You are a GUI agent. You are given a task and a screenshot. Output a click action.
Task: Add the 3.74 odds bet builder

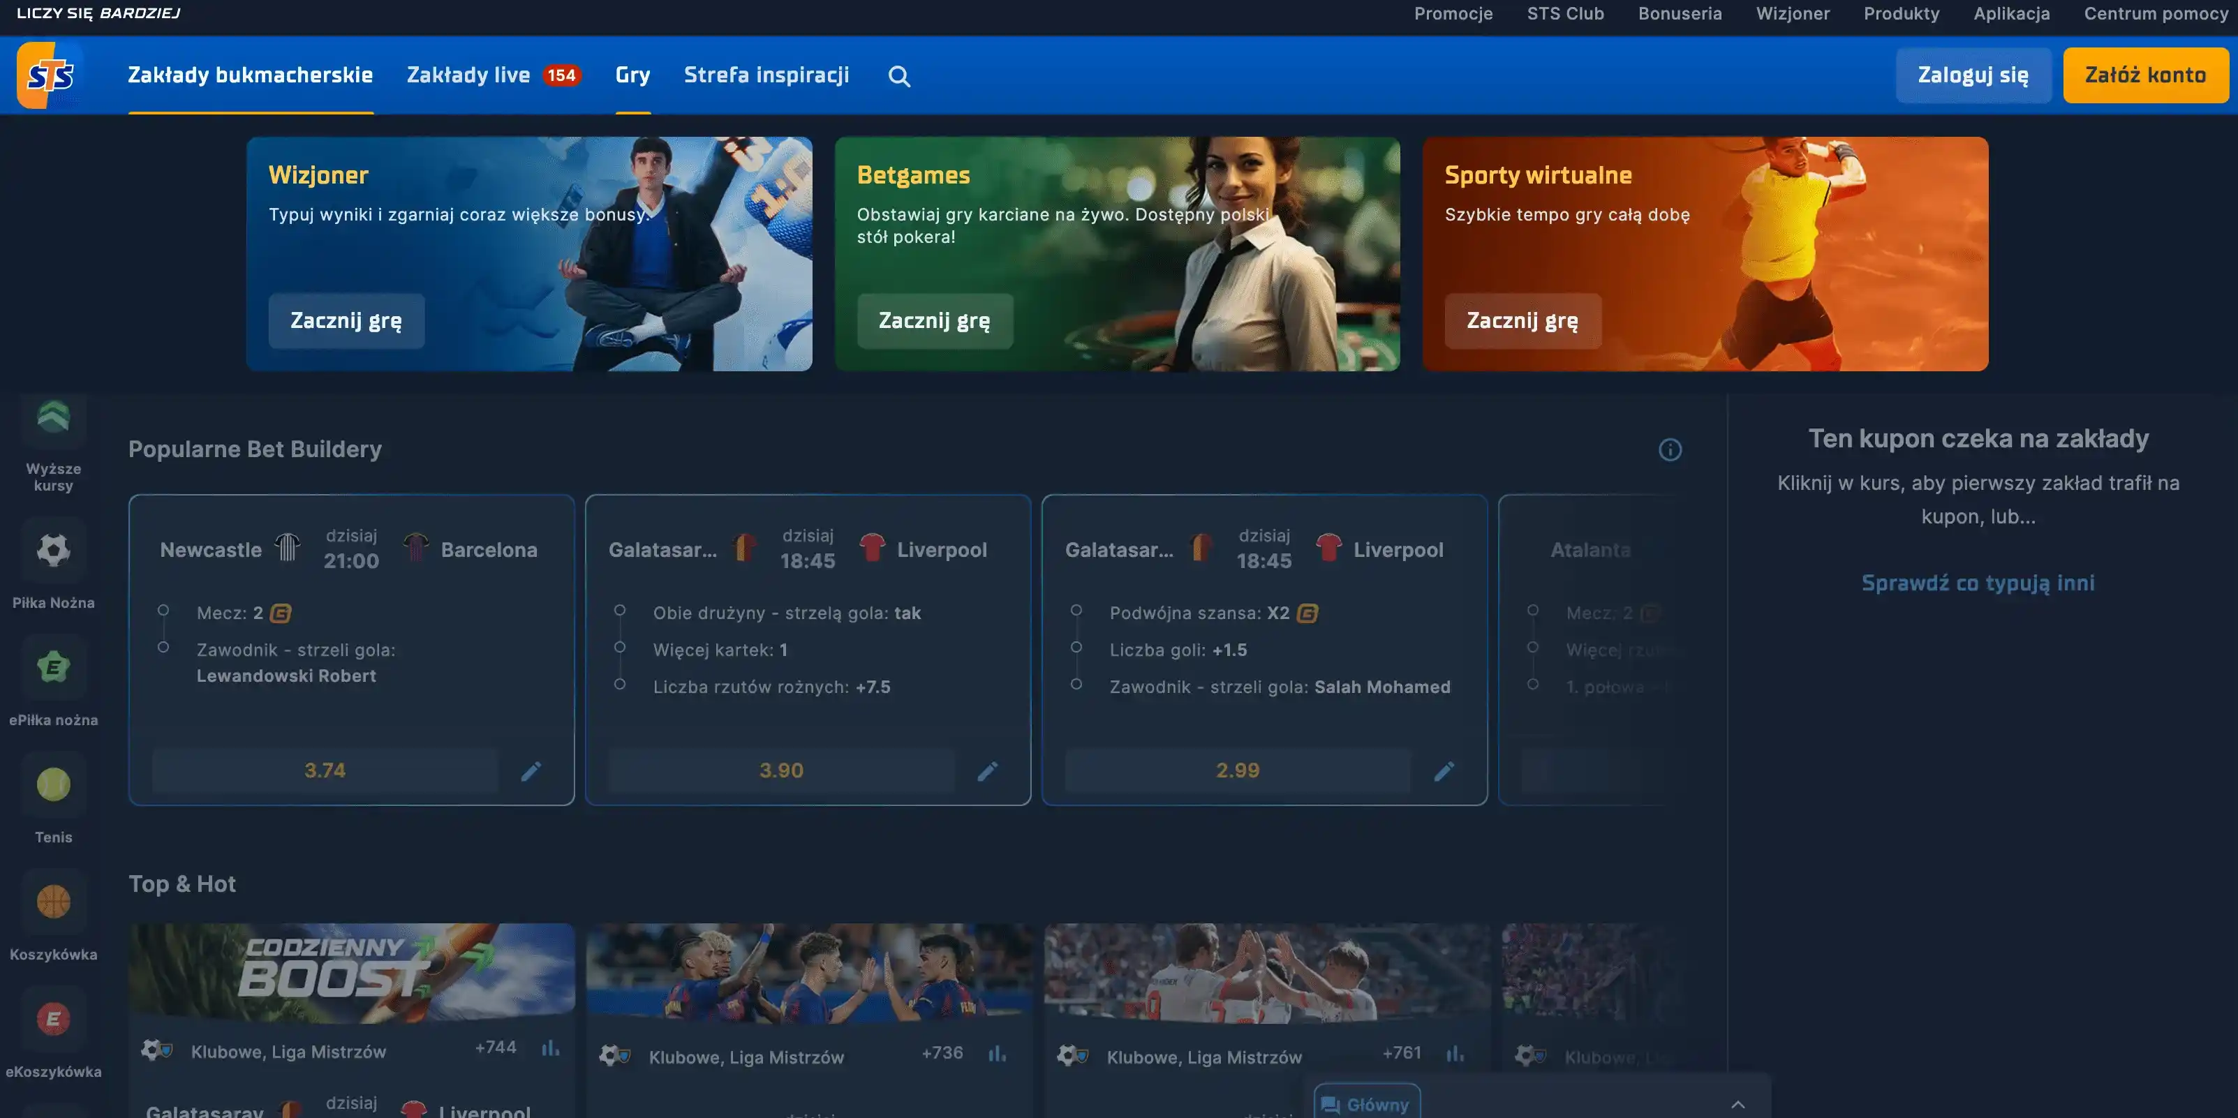point(325,770)
